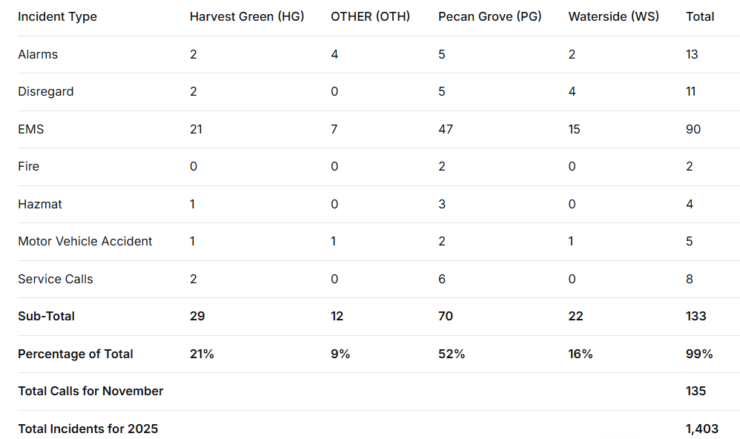The height and width of the screenshot is (439, 740).
Task: Select the Harvest Green (HG) column header
Action: [x=247, y=16]
